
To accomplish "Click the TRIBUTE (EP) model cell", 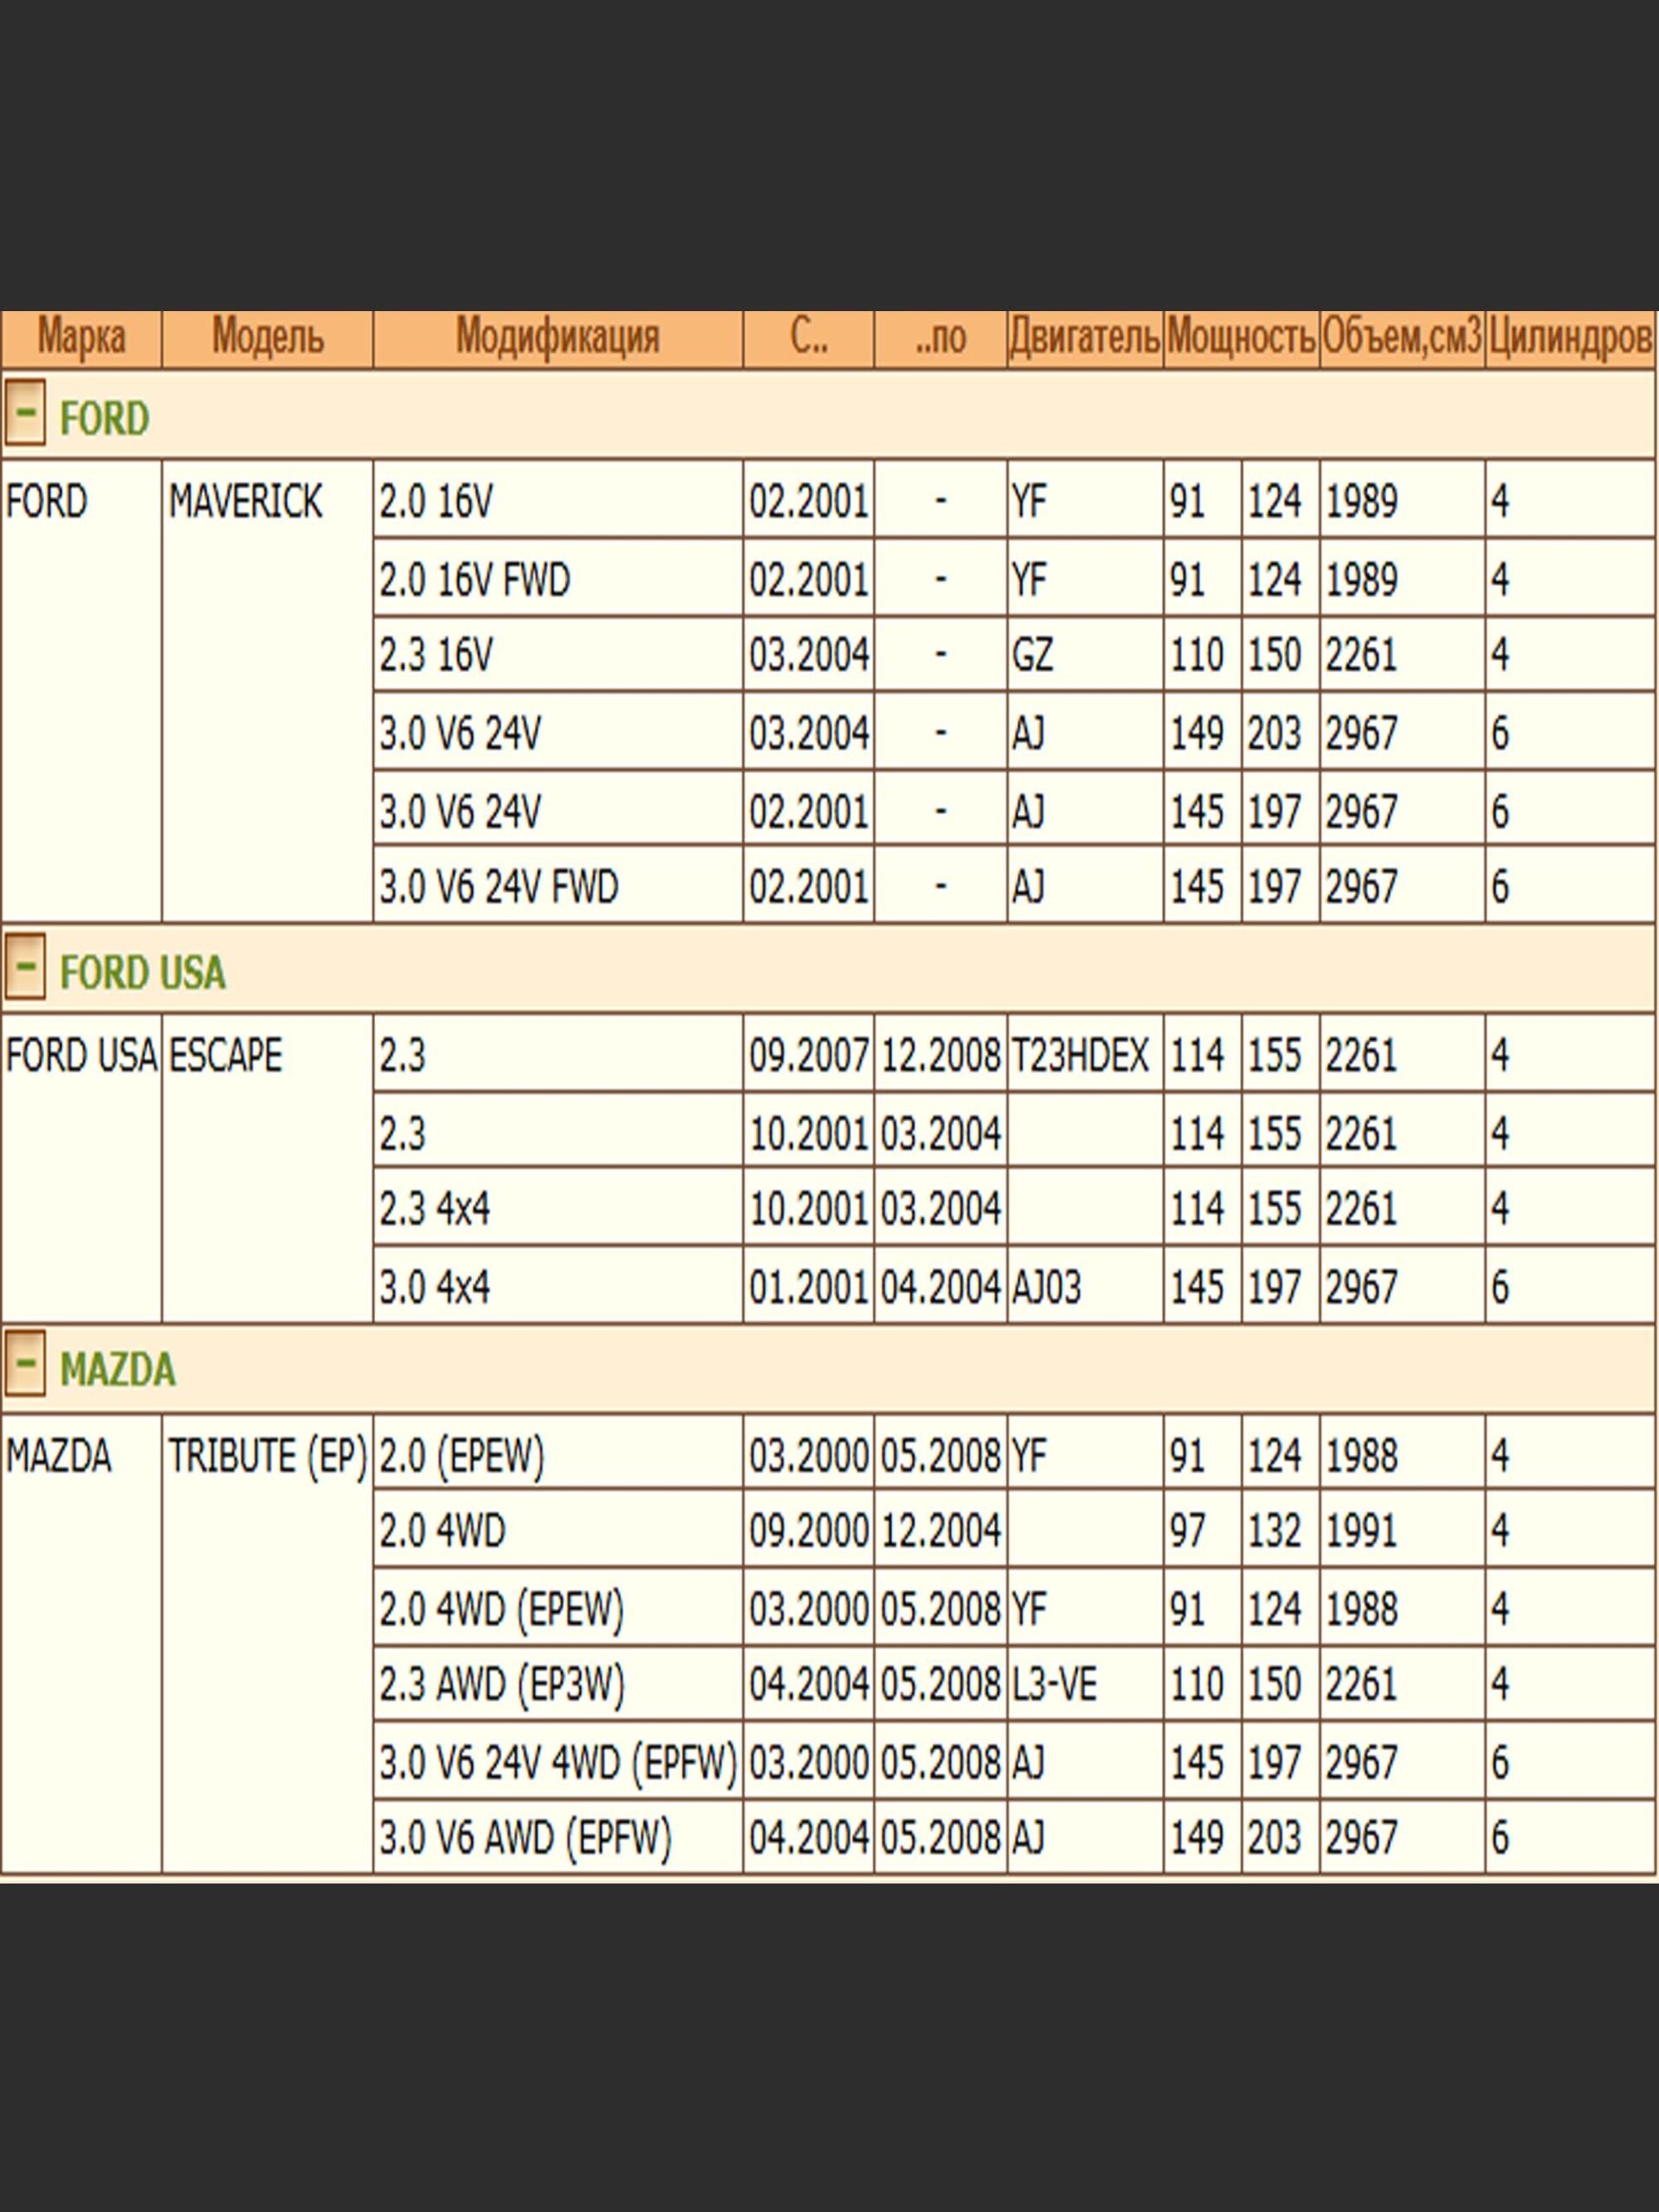I will 267,1455.
